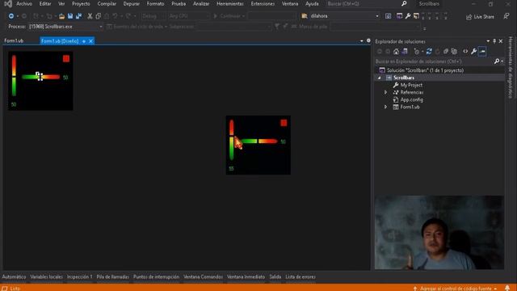
Task: Open the Variables locales tab
Action: coord(46,276)
